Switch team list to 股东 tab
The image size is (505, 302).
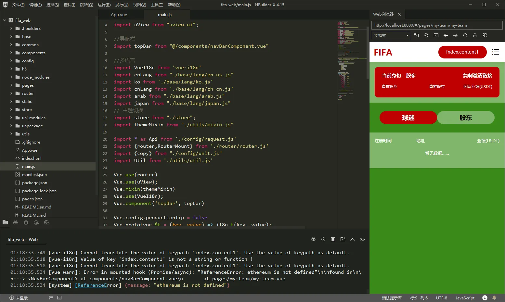pos(466,118)
